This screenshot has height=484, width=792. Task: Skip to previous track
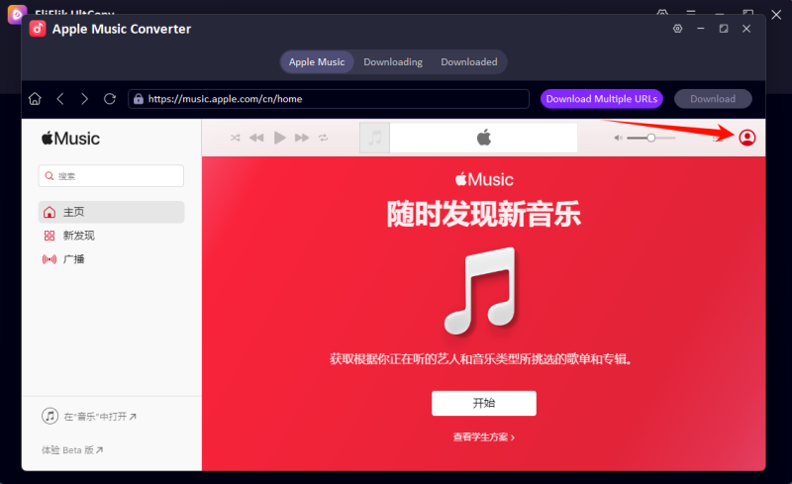click(x=256, y=138)
